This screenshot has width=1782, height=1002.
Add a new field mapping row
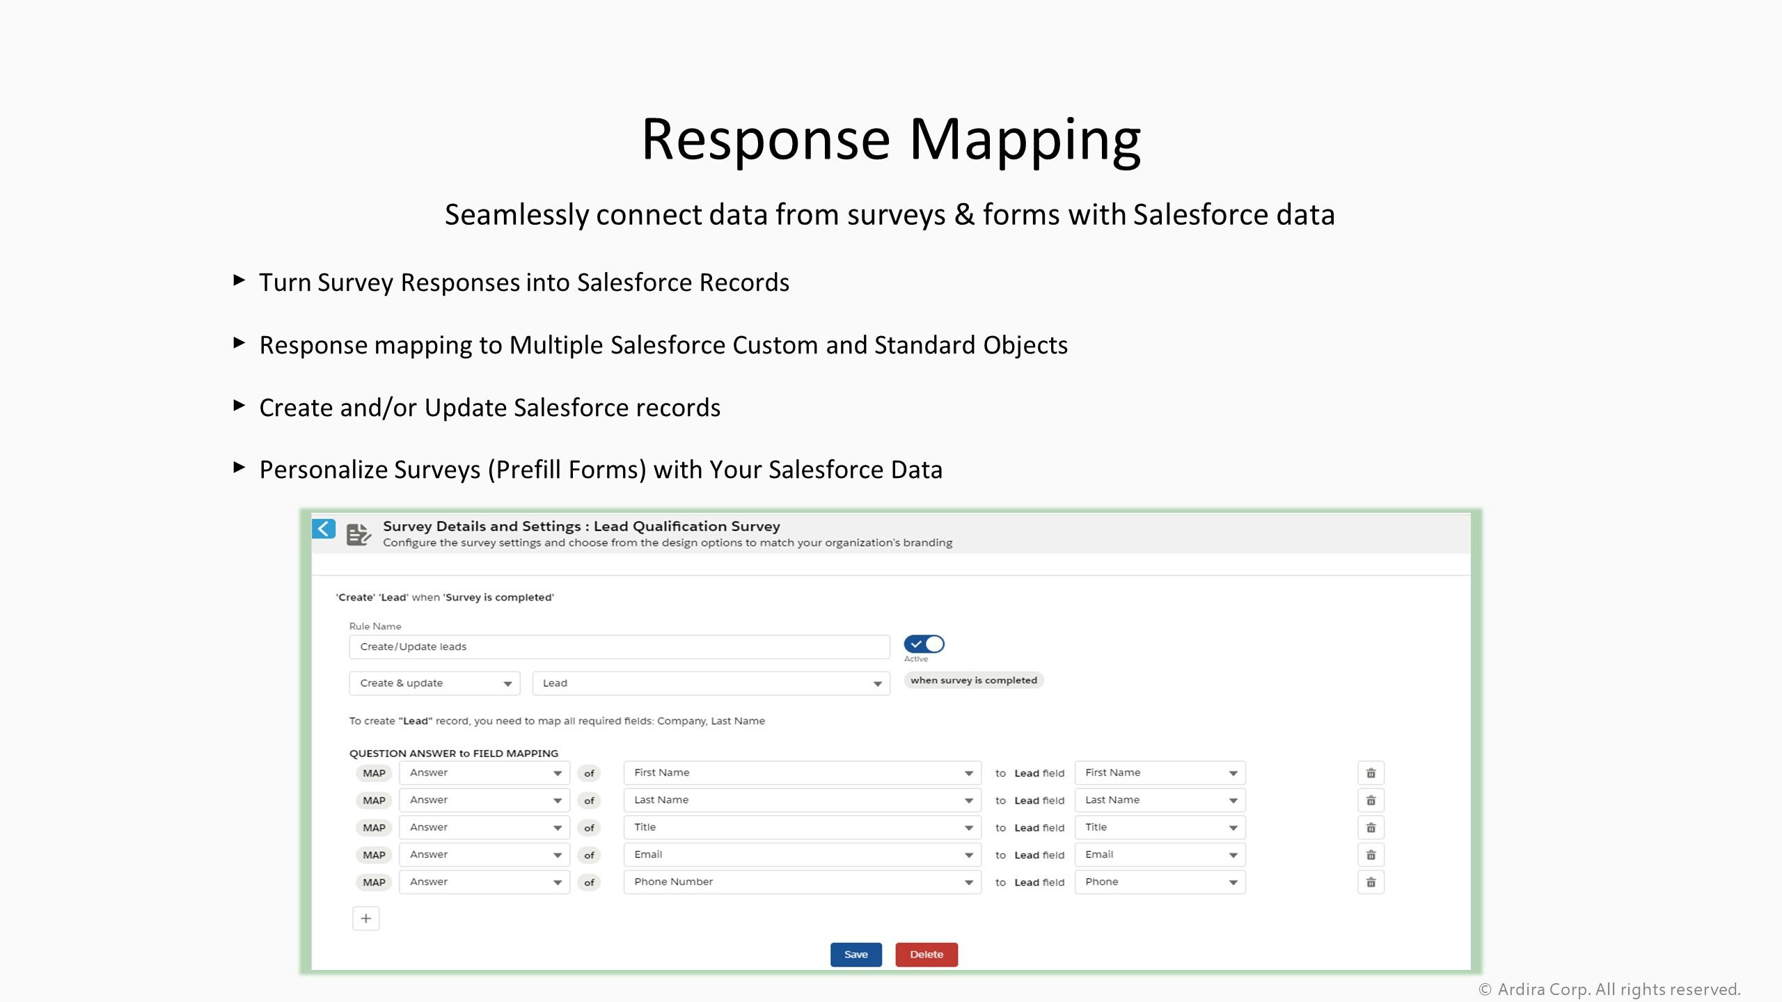(x=365, y=918)
